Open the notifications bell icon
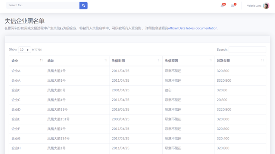This screenshot has width=275, height=154. coord(222,6)
